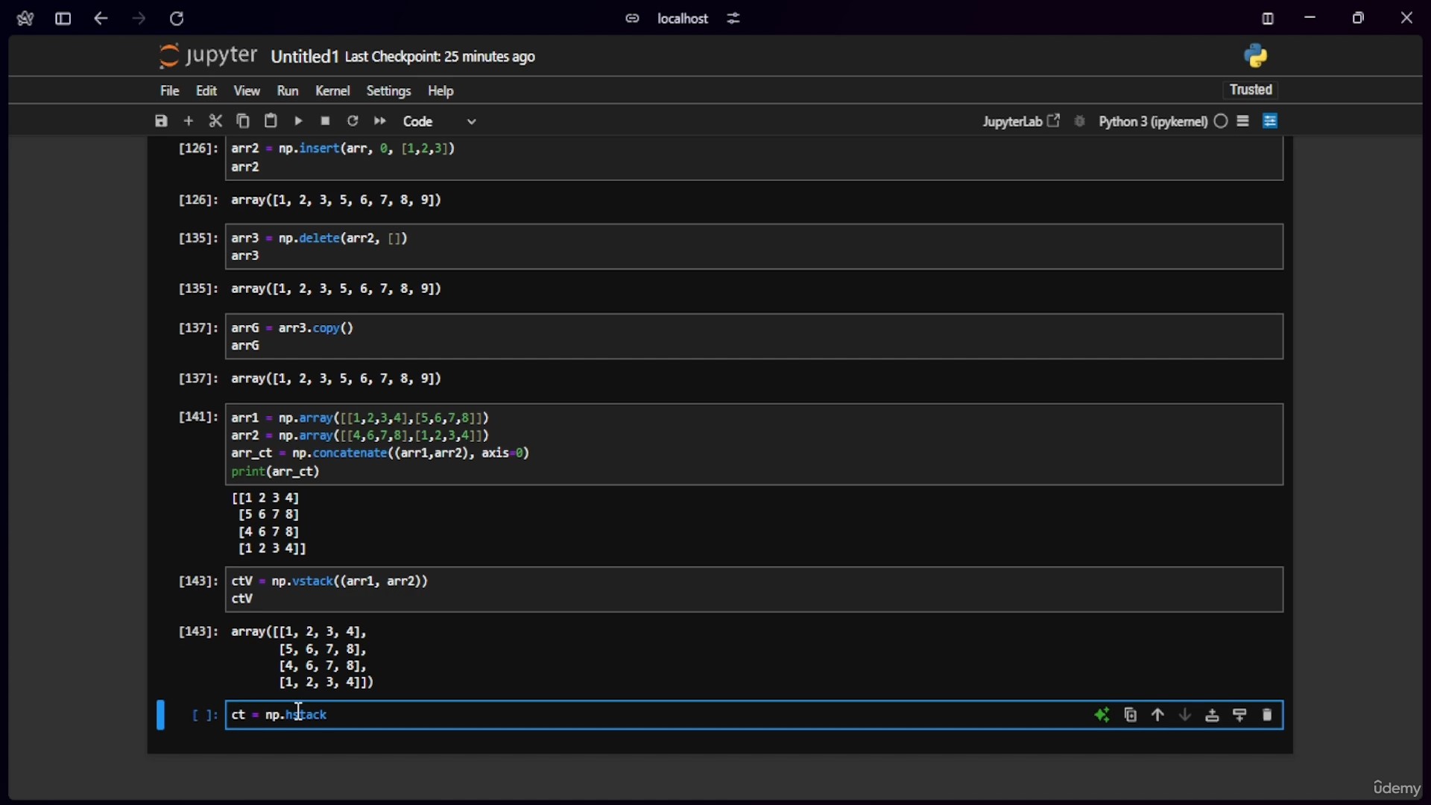This screenshot has height=805, width=1431.
Task: Duplicate the active cell with the copy icon
Action: (1131, 716)
